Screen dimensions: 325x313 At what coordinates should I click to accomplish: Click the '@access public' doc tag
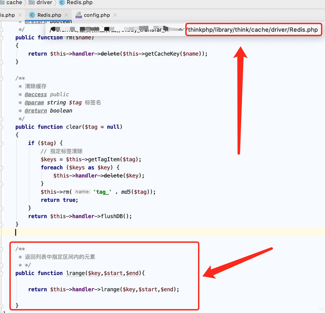point(47,94)
